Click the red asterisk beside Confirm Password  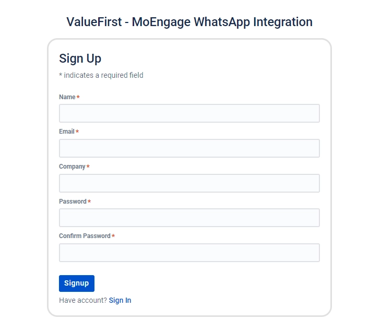tap(113, 237)
